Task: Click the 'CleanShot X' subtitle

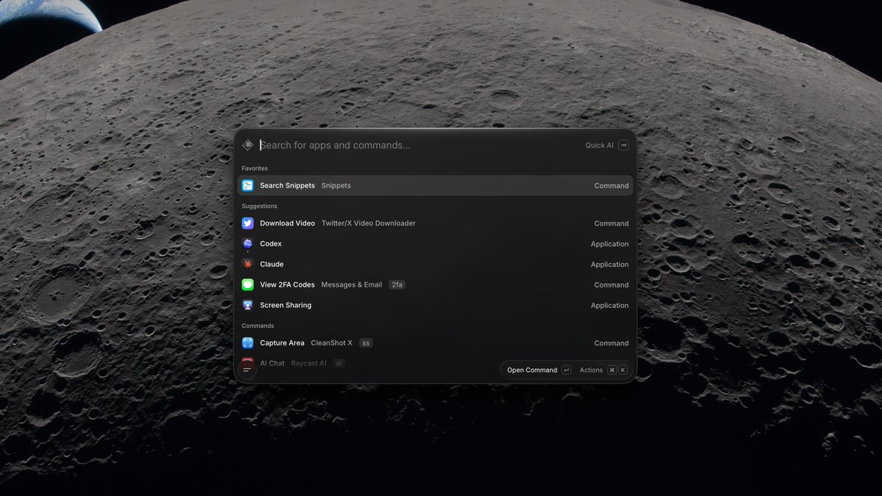Action: (331, 343)
